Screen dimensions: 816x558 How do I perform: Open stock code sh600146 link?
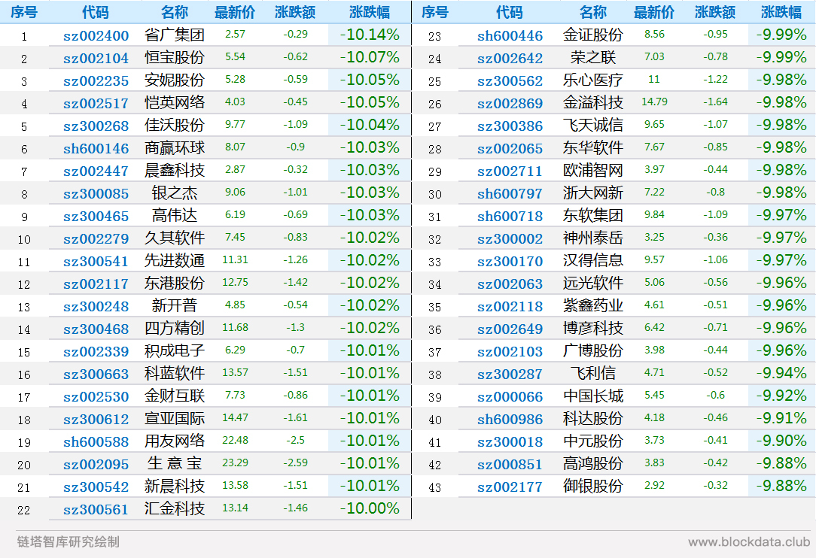(96, 148)
